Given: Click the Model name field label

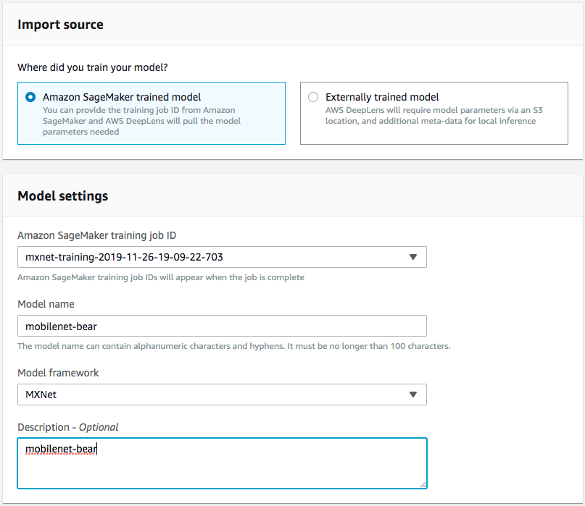Looking at the screenshot, I should click(x=46, y=304).
